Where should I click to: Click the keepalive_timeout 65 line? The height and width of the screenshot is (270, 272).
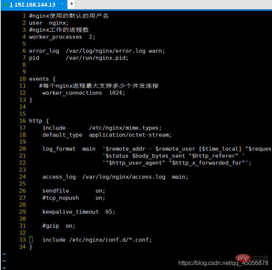coord(79,212)
